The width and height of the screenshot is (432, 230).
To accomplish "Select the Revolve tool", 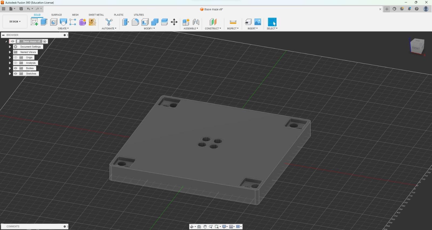I will click(x=54, y=22).
